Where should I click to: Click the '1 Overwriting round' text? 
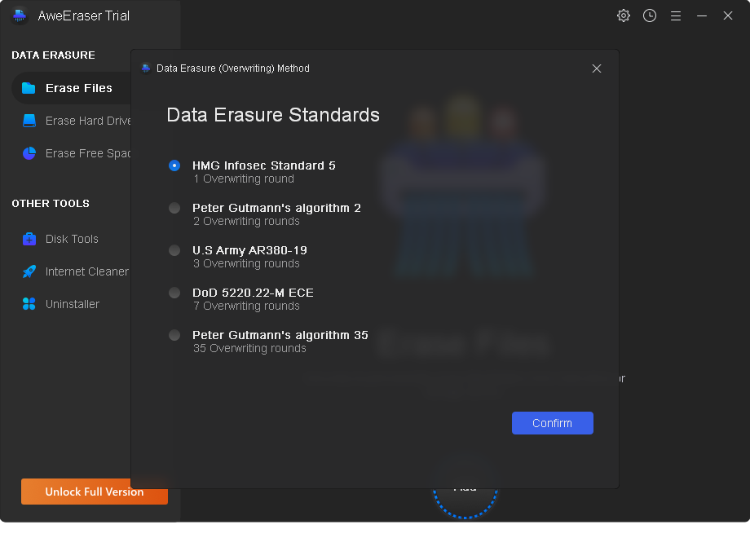click(x=244, y=179)
